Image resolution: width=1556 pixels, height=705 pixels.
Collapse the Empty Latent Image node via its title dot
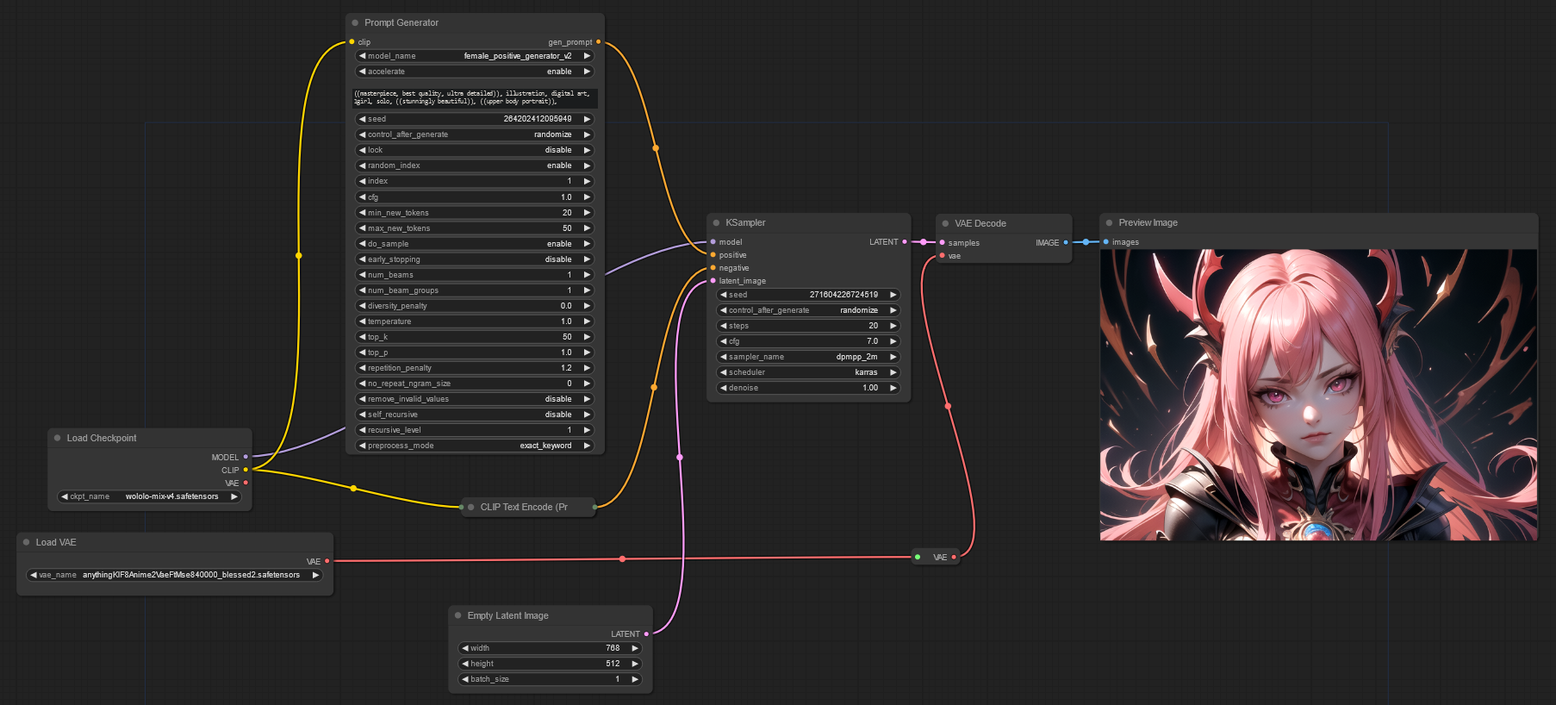(457, 615)
